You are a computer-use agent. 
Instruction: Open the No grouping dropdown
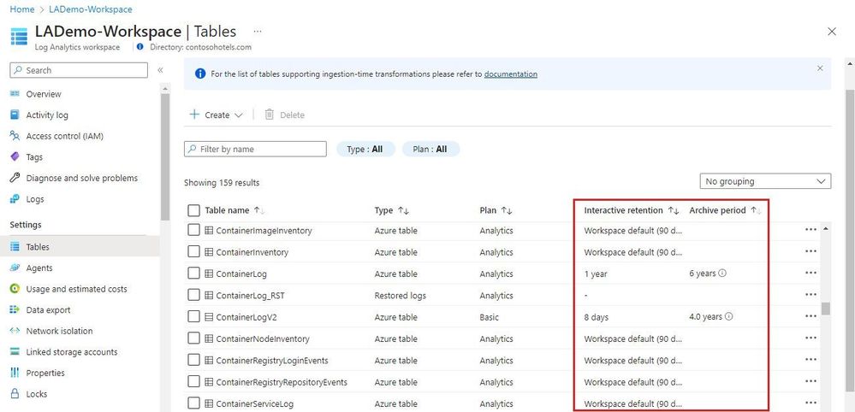pos(764,181)
